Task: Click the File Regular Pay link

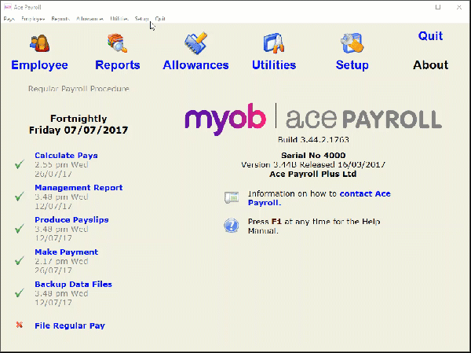Action: (x=70, y=325)
